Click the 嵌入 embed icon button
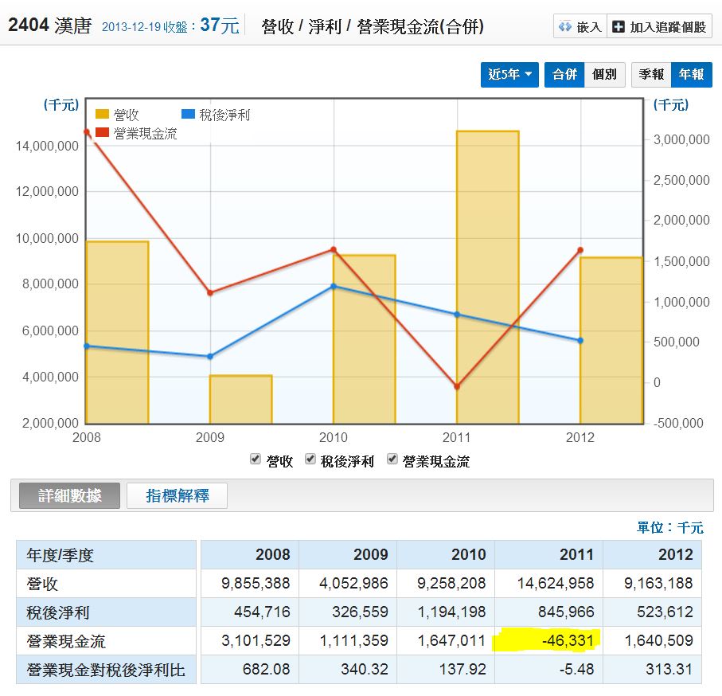Image resolution: width=722 pixels, height=696 pixels. pos(580,26)
